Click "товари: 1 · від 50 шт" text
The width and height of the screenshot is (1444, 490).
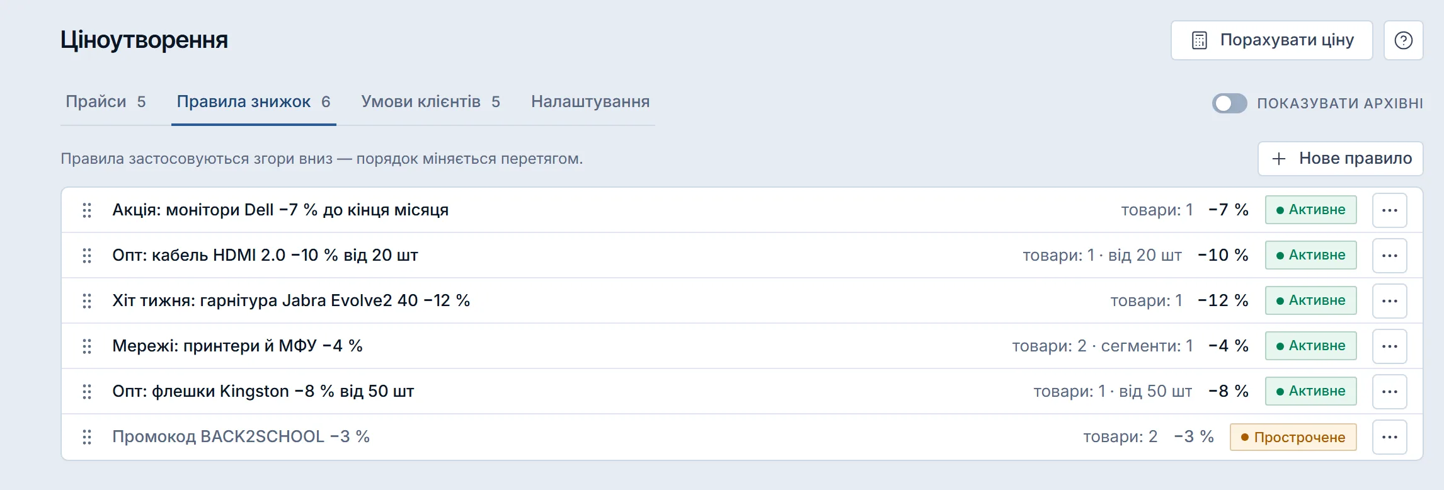pyautogui.click(x=1113, y=391)
